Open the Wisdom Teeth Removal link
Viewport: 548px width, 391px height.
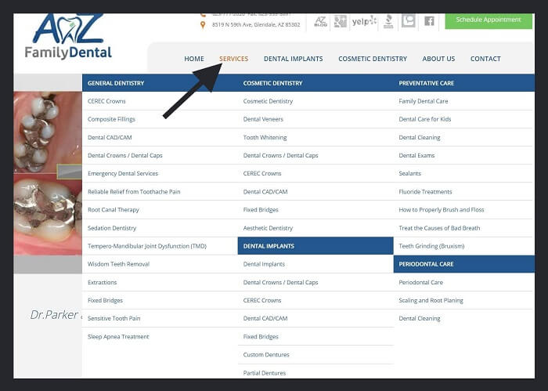point(118,264)
